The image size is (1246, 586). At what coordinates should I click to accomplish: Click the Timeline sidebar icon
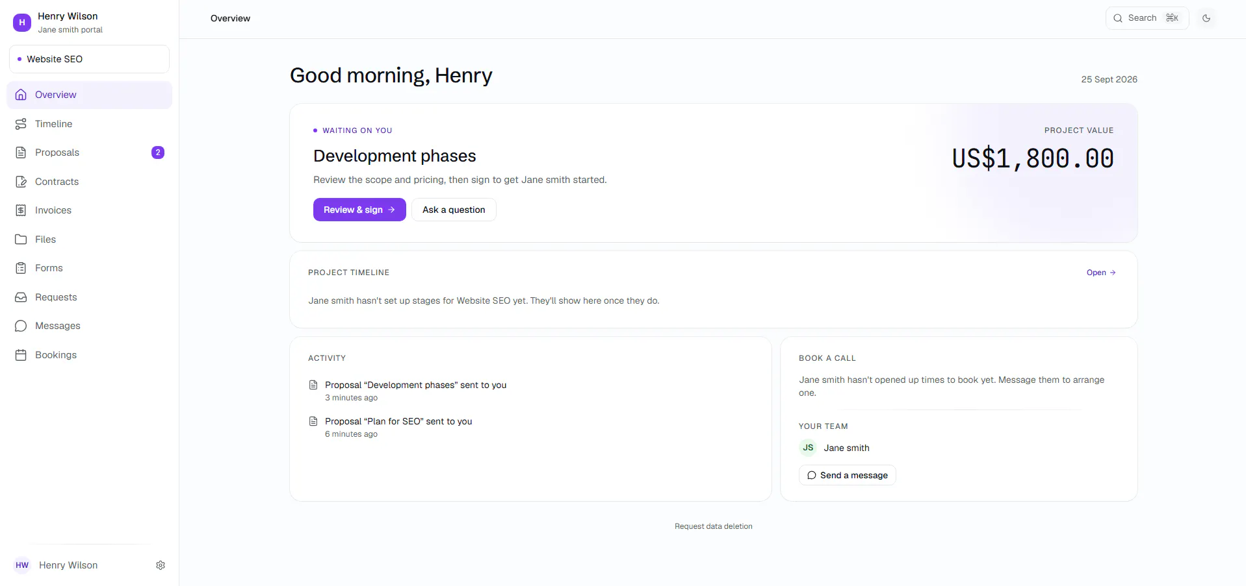21,124
